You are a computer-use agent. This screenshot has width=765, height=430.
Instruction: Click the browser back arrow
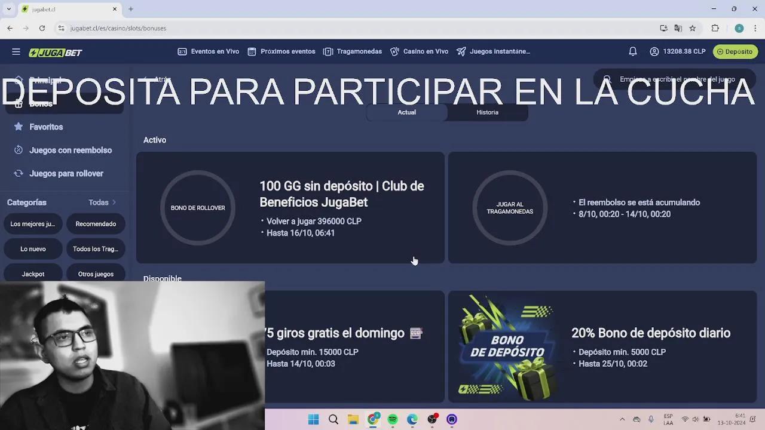coord(10,28)
